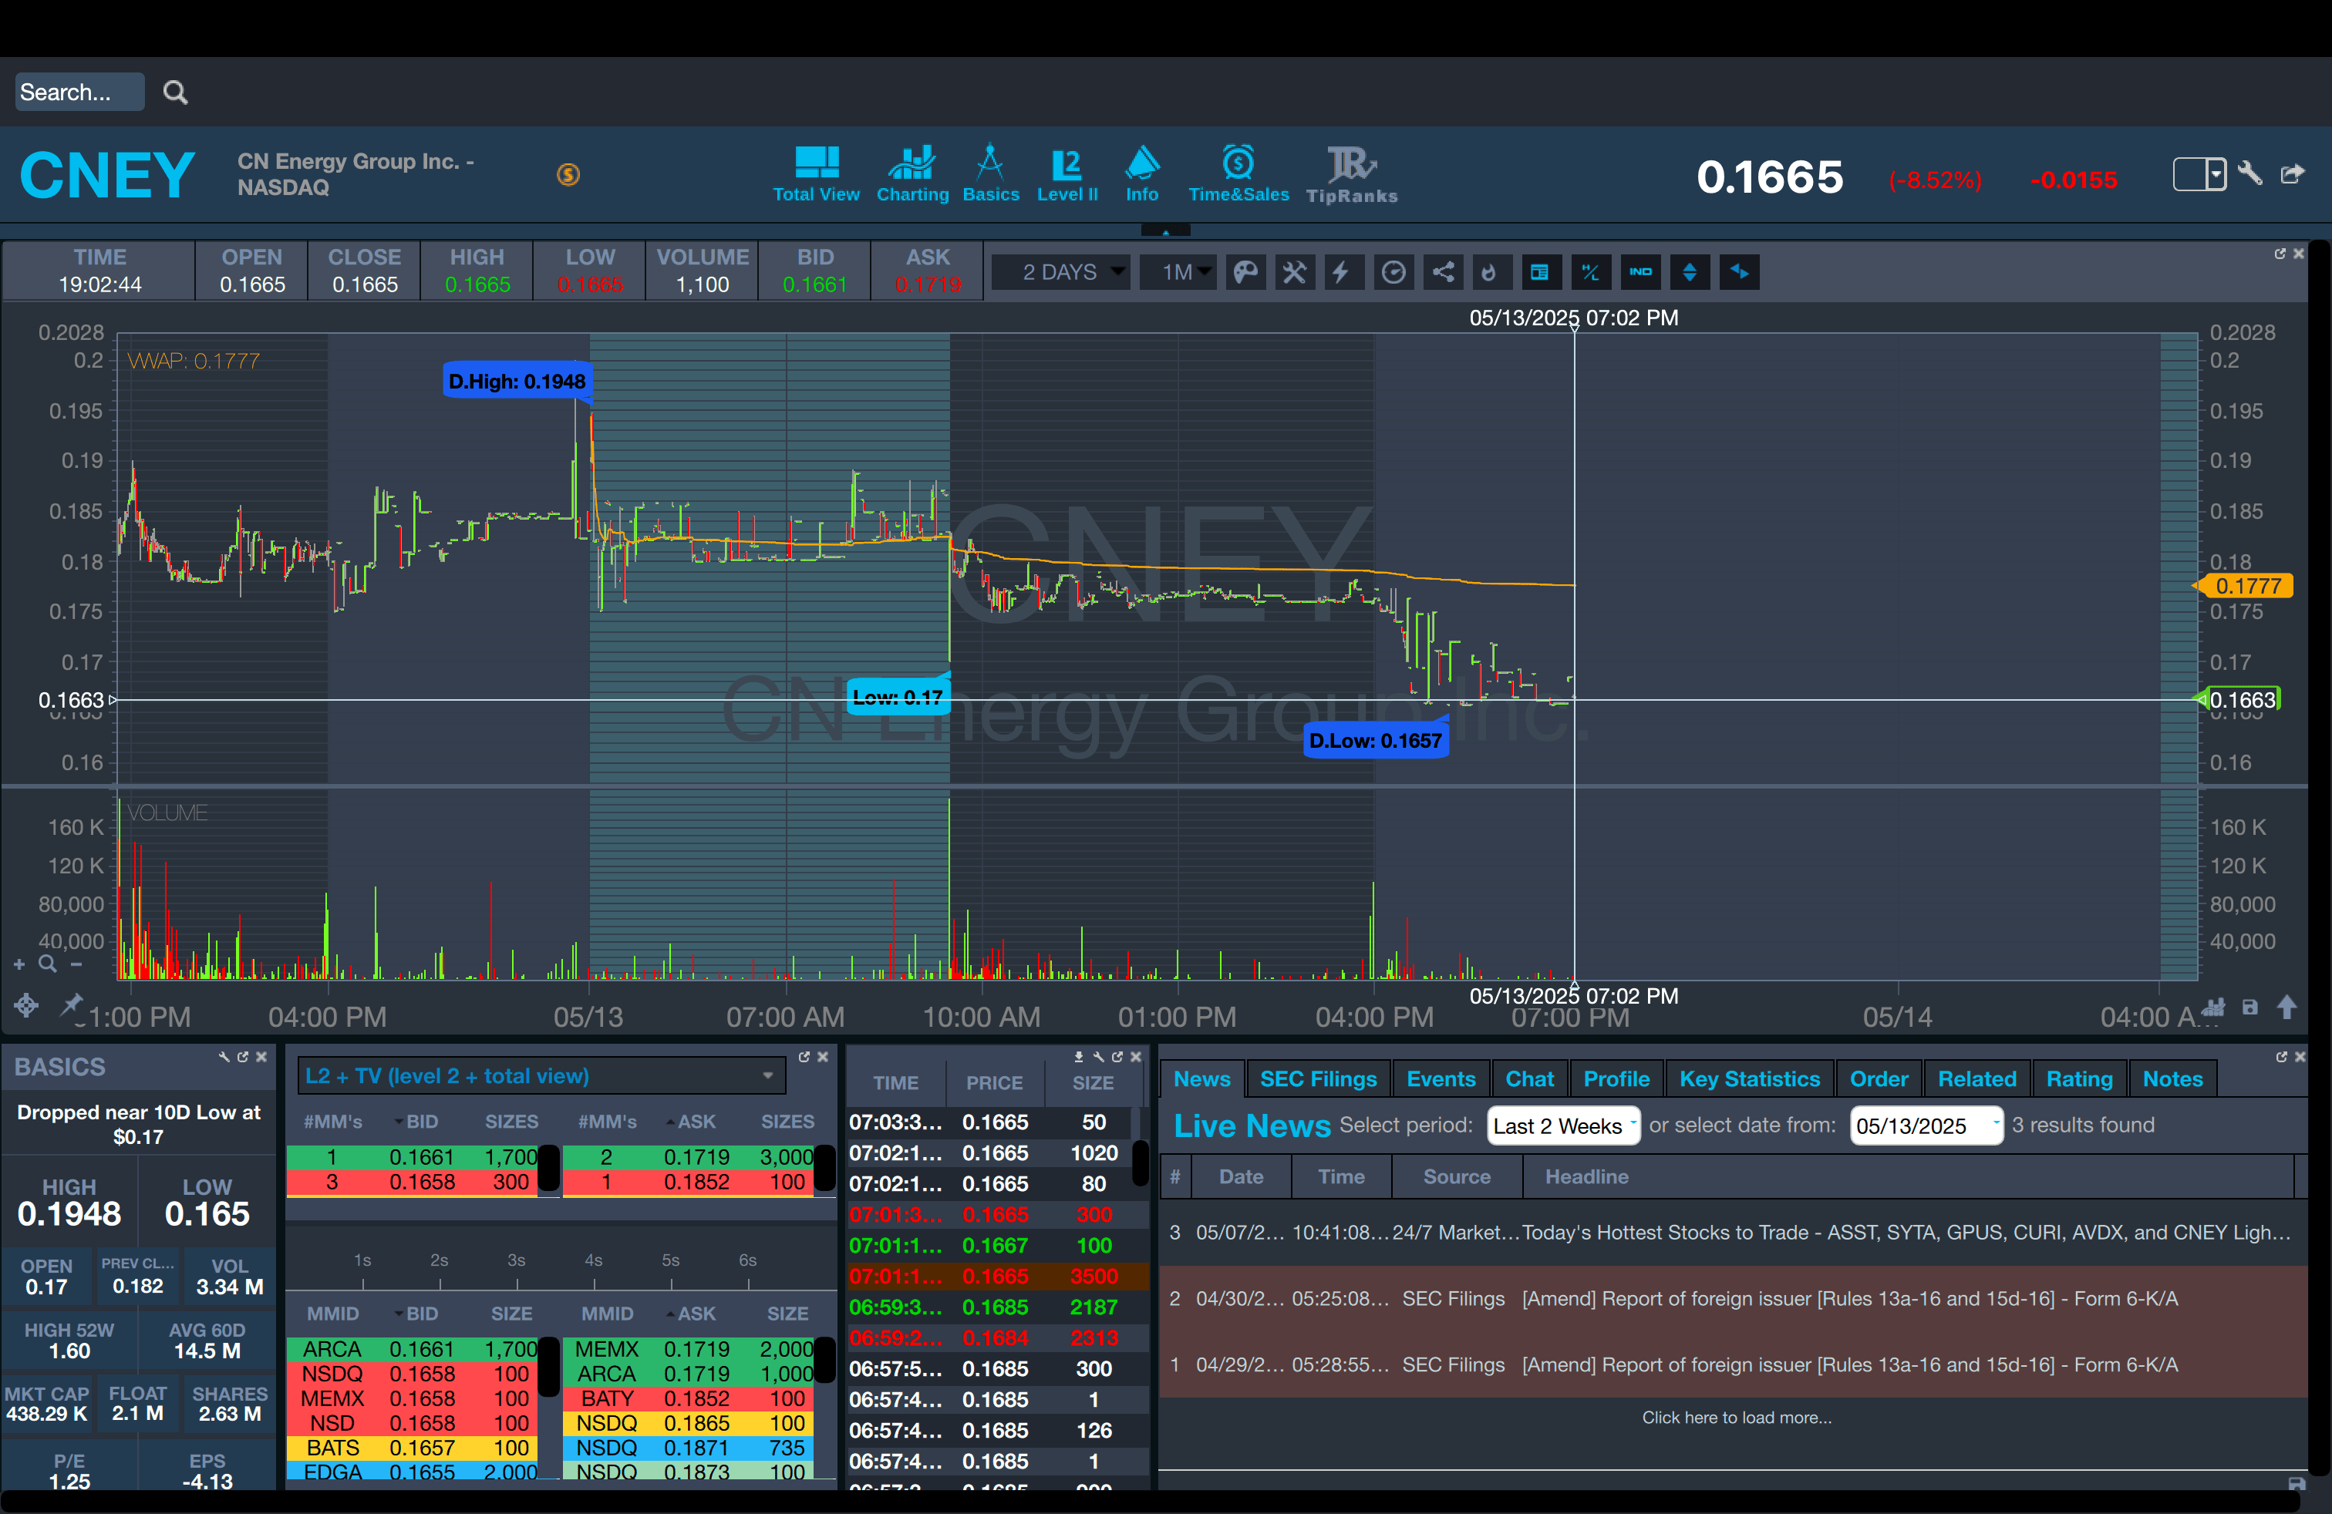Toggle the H/L high-low markers
This screenshot has height=1514, width=2332.
pos(1589,272)
